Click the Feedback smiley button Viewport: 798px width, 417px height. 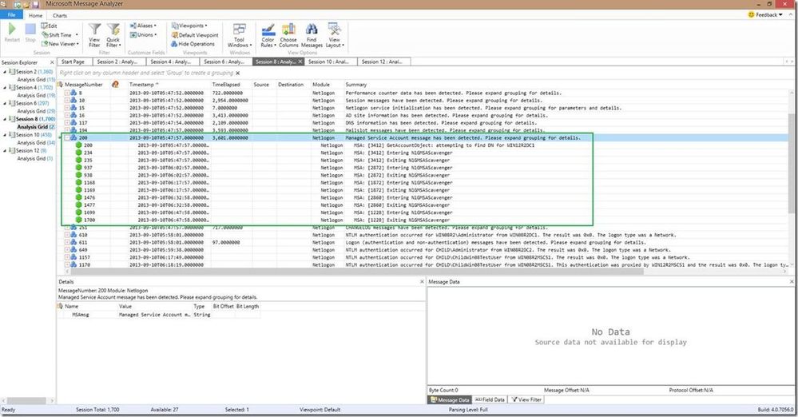765,14
